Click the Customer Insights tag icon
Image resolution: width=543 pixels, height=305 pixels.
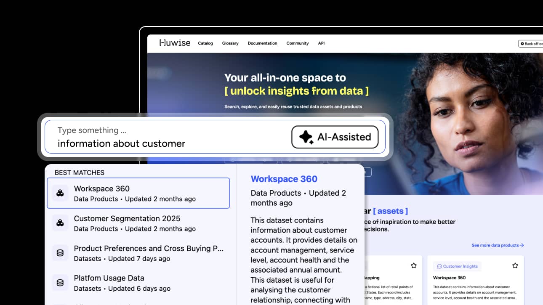click(x=439, y=266)
